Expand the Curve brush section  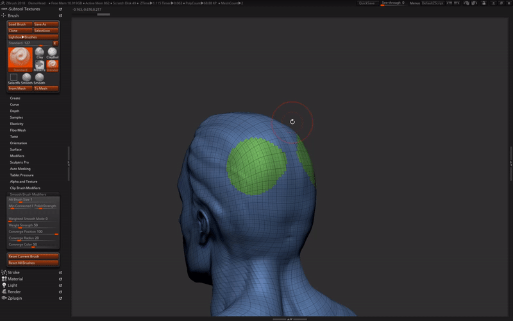pos(14,105)
